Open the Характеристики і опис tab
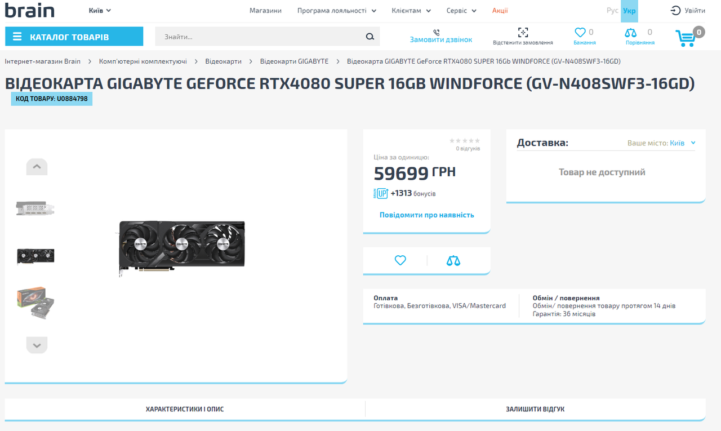This screenshot has height=431, width=721. coord(185,409)
